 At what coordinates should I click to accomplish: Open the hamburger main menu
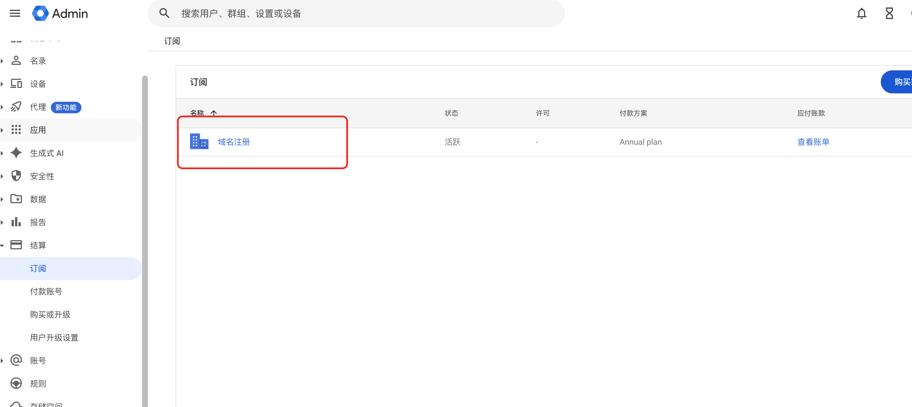15,14
